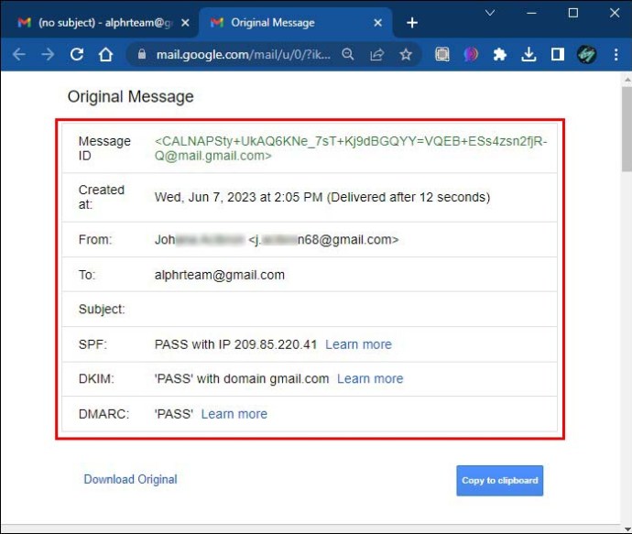This screenshot has height=534, width=632.
Task: Click the 'Subject:' field label
Action: click(102, 309)
